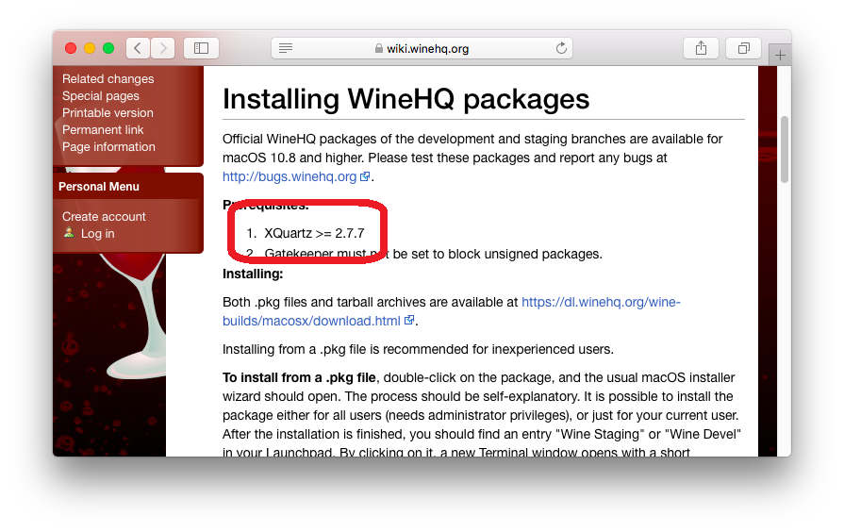Click external link icon after bugs.winehq.org
Image resolution: width=844 pixels, height=532 pixels.
tap(365, 176)
